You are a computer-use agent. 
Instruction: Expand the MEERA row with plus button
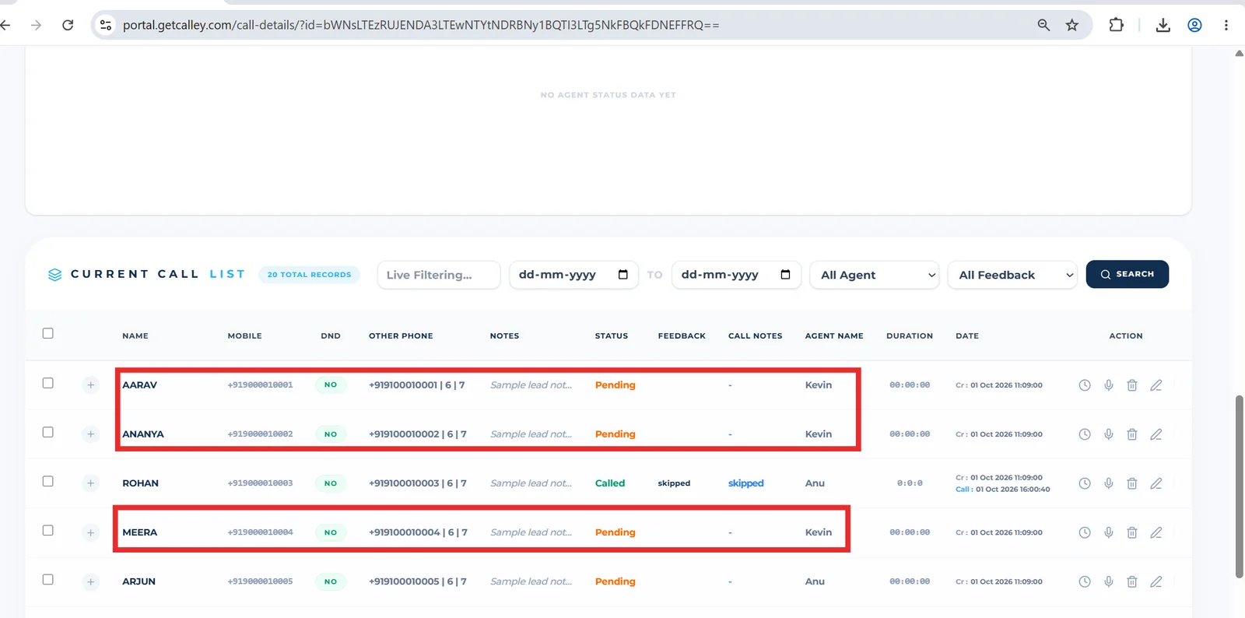tap(90, 532)
